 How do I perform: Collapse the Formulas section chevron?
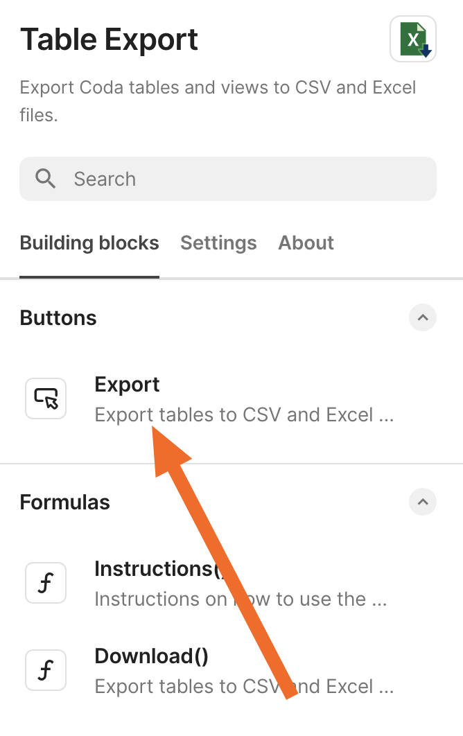(x=423, y=502)
